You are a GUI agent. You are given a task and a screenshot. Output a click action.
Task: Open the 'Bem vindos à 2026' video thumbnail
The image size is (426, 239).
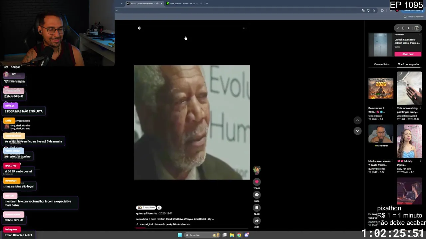click(x=381, y=88)
